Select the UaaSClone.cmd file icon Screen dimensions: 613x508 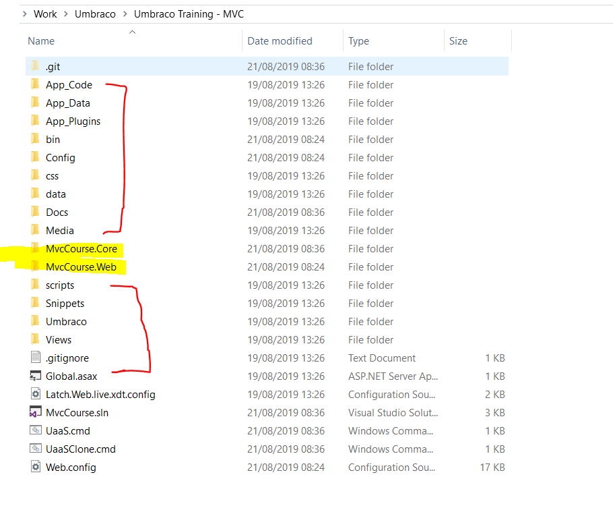point(36,448)
